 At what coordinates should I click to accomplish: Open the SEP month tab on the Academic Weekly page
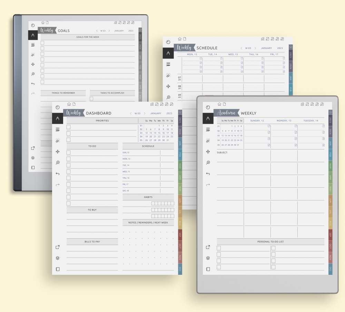[330, 234]
